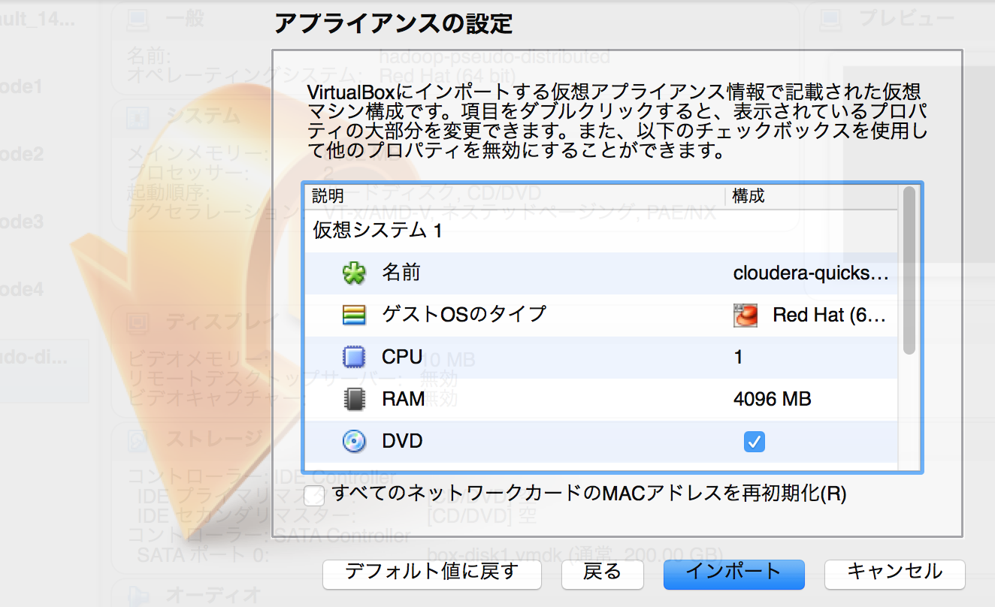Viewport: 995px width, 607px height.
Task: Click the インポート button
Action: pos(734,574)
